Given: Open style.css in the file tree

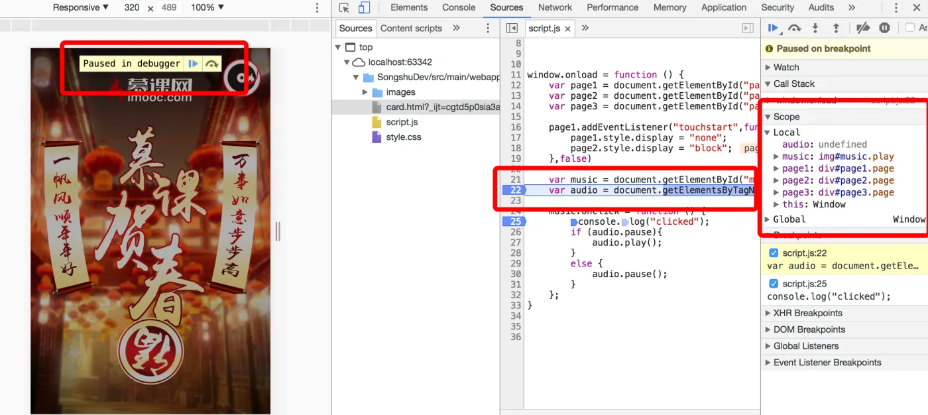Looking at the screenshot, I should tap(403, 137).
